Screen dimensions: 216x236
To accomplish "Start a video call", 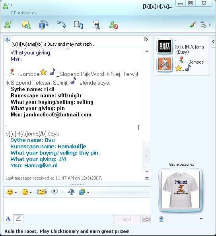I will pos(44,24).
